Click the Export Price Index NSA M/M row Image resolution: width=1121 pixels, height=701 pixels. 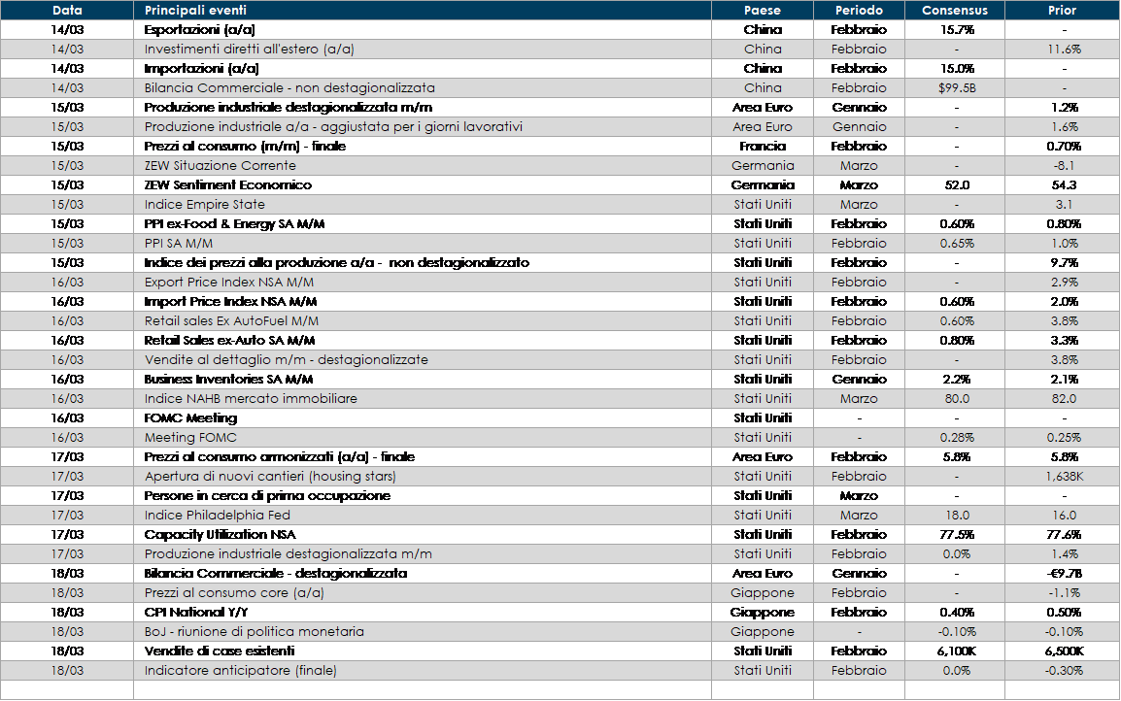pyautogui.click(x=229, y=282)
